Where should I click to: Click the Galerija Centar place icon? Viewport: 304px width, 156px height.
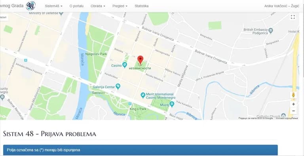coord(118,86)
